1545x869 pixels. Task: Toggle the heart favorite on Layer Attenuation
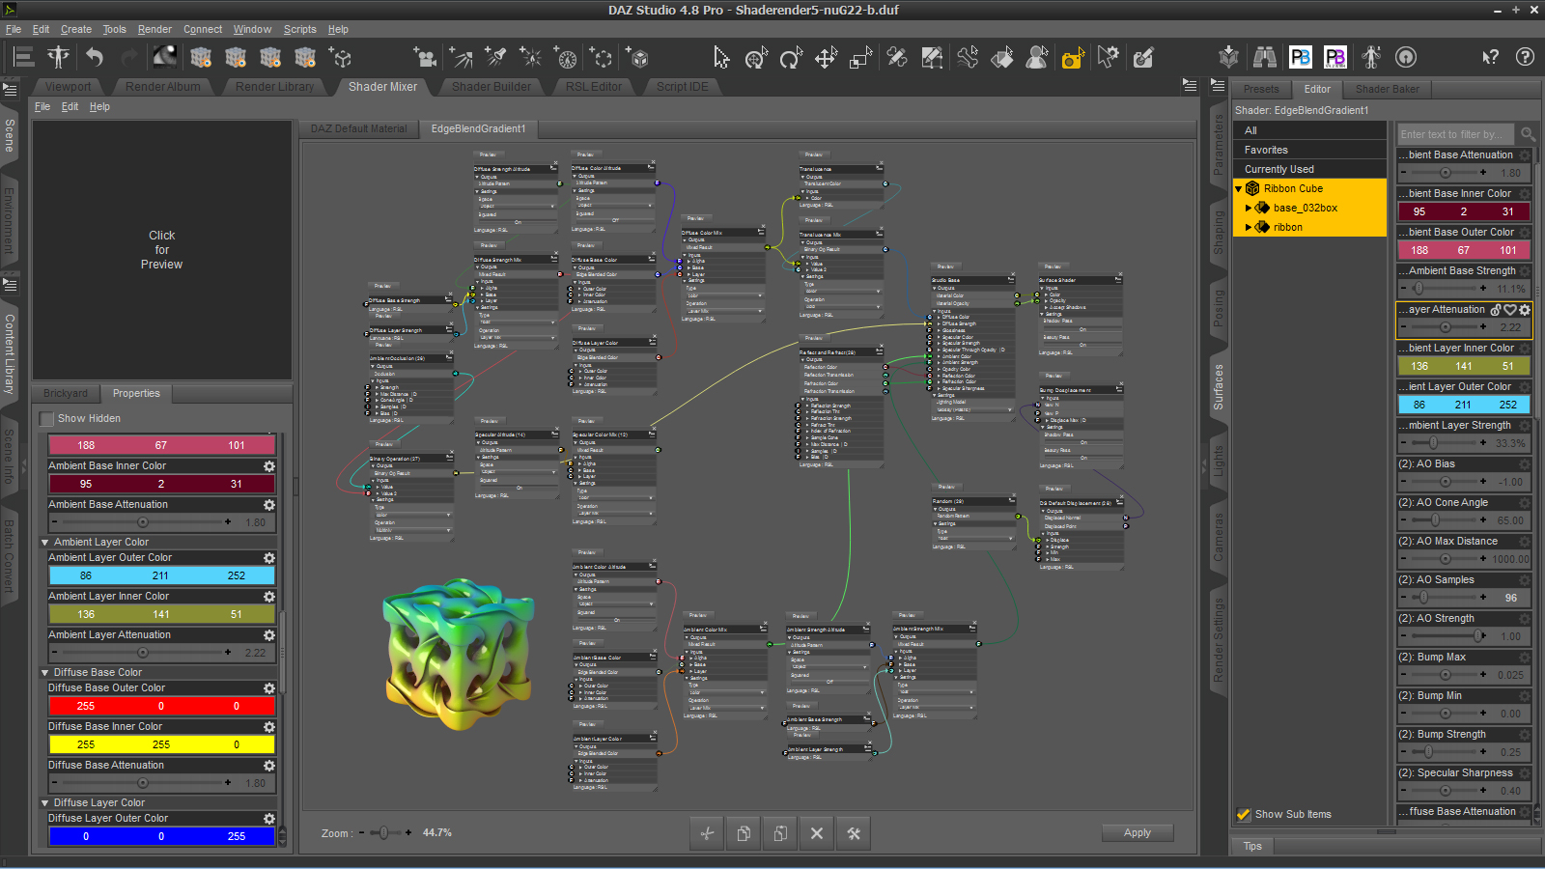click(1510, 310)
